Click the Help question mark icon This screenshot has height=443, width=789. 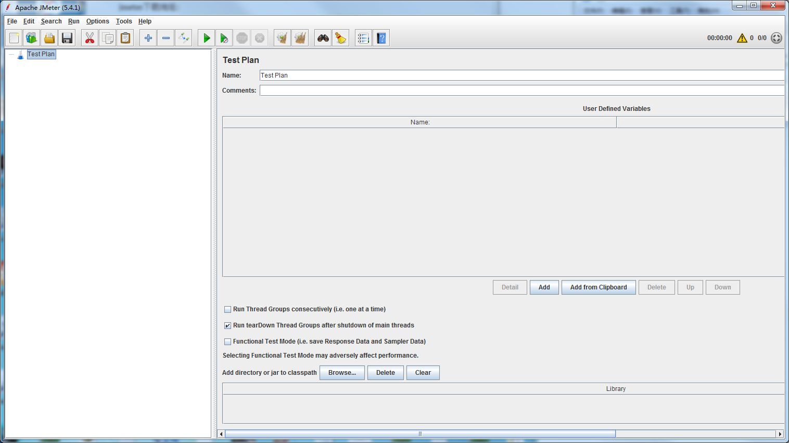coord(381,38)
